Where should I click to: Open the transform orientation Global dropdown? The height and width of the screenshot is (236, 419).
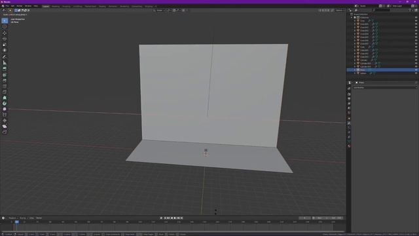(160, 10)
